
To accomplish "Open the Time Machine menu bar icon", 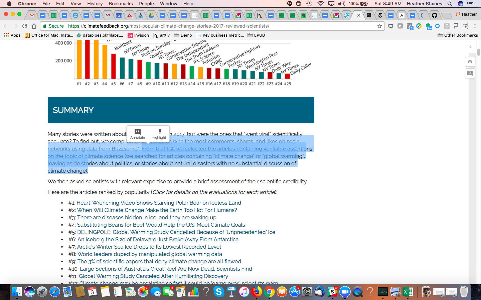I will (309, 4).
